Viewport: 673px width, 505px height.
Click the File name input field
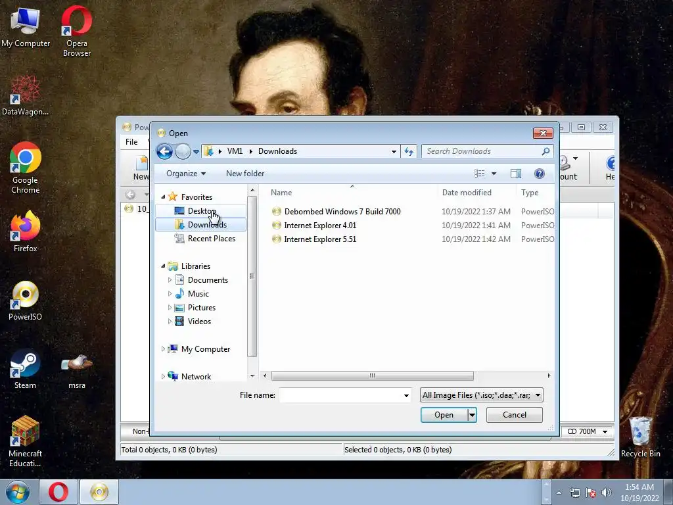(x=345, y=395)
